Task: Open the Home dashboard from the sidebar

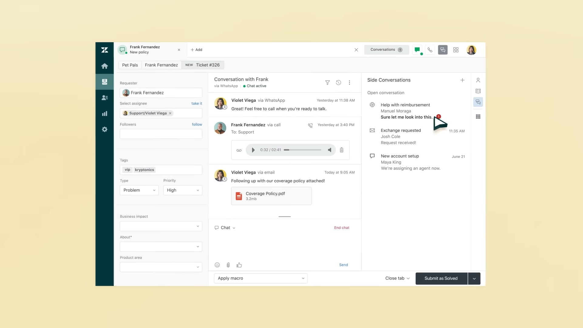Action: [104, 66]
